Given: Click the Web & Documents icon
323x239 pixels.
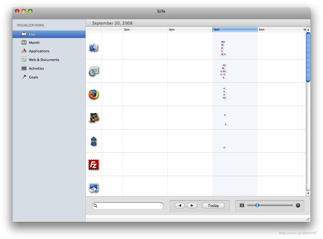Looking at the screenshot, I should point(24,60).
